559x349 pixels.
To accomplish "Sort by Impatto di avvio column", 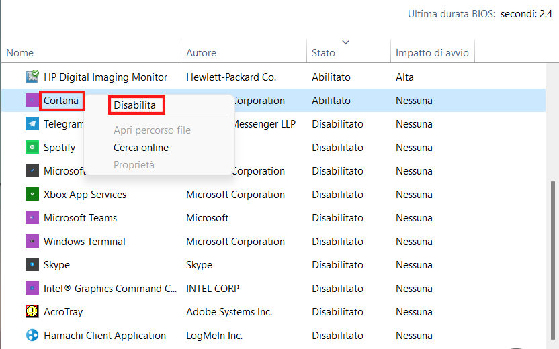I will 432,53.
